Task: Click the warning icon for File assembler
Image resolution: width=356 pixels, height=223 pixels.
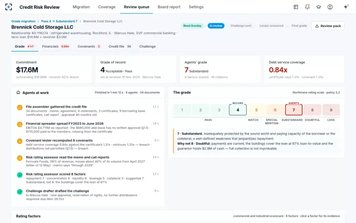Action: (x=20, y=107)
